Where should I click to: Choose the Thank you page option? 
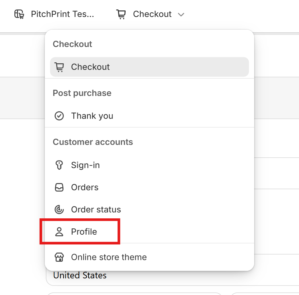pos(149,116)
